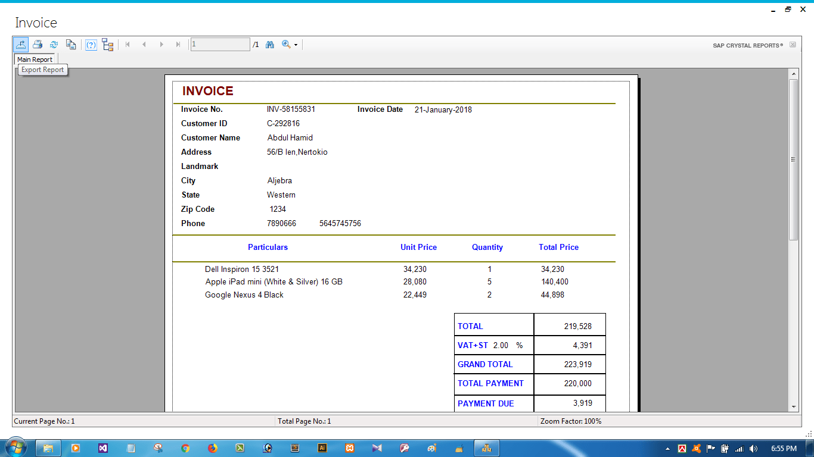Click the Particulars column header

(268, 248)
